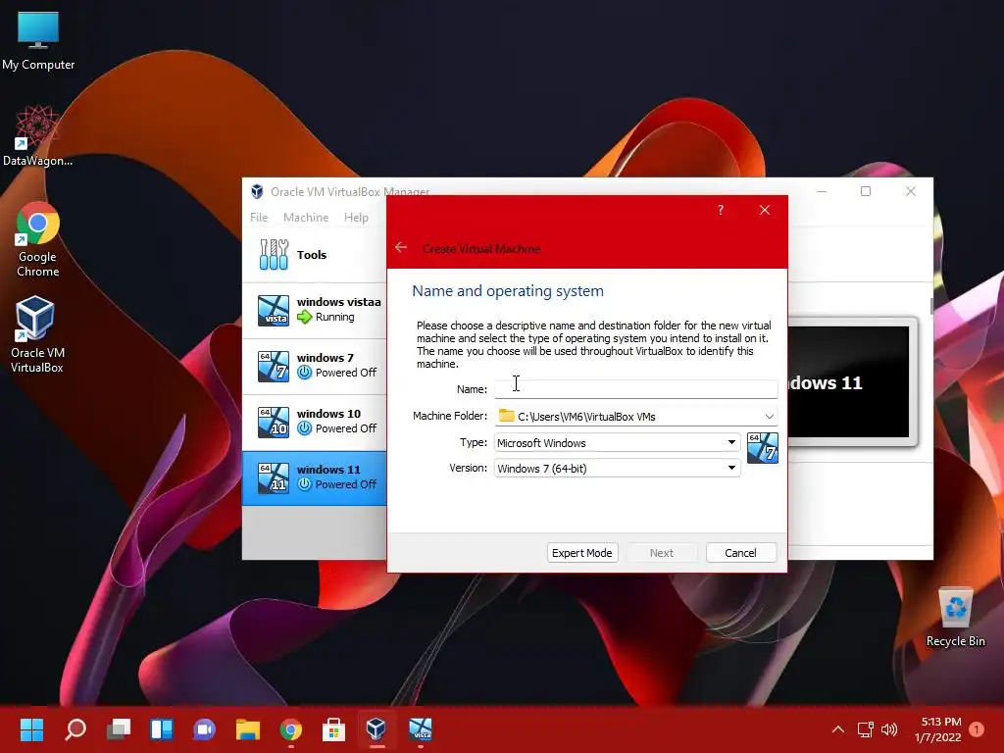Show hidden system tray icons
Viewport: 1004px width, 753px height.
[x=837, y=729]
